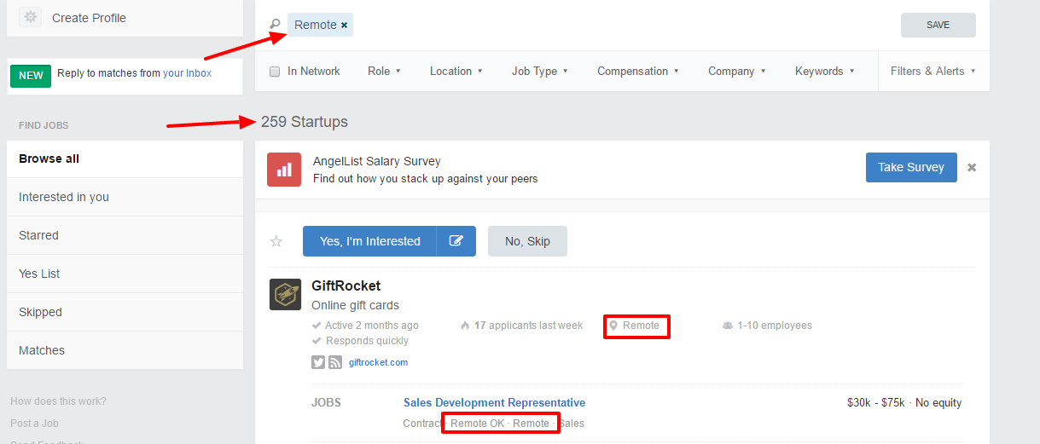The image size is (1040, 444).
Task: Click the Create Profile link
Action: [89, 18]
